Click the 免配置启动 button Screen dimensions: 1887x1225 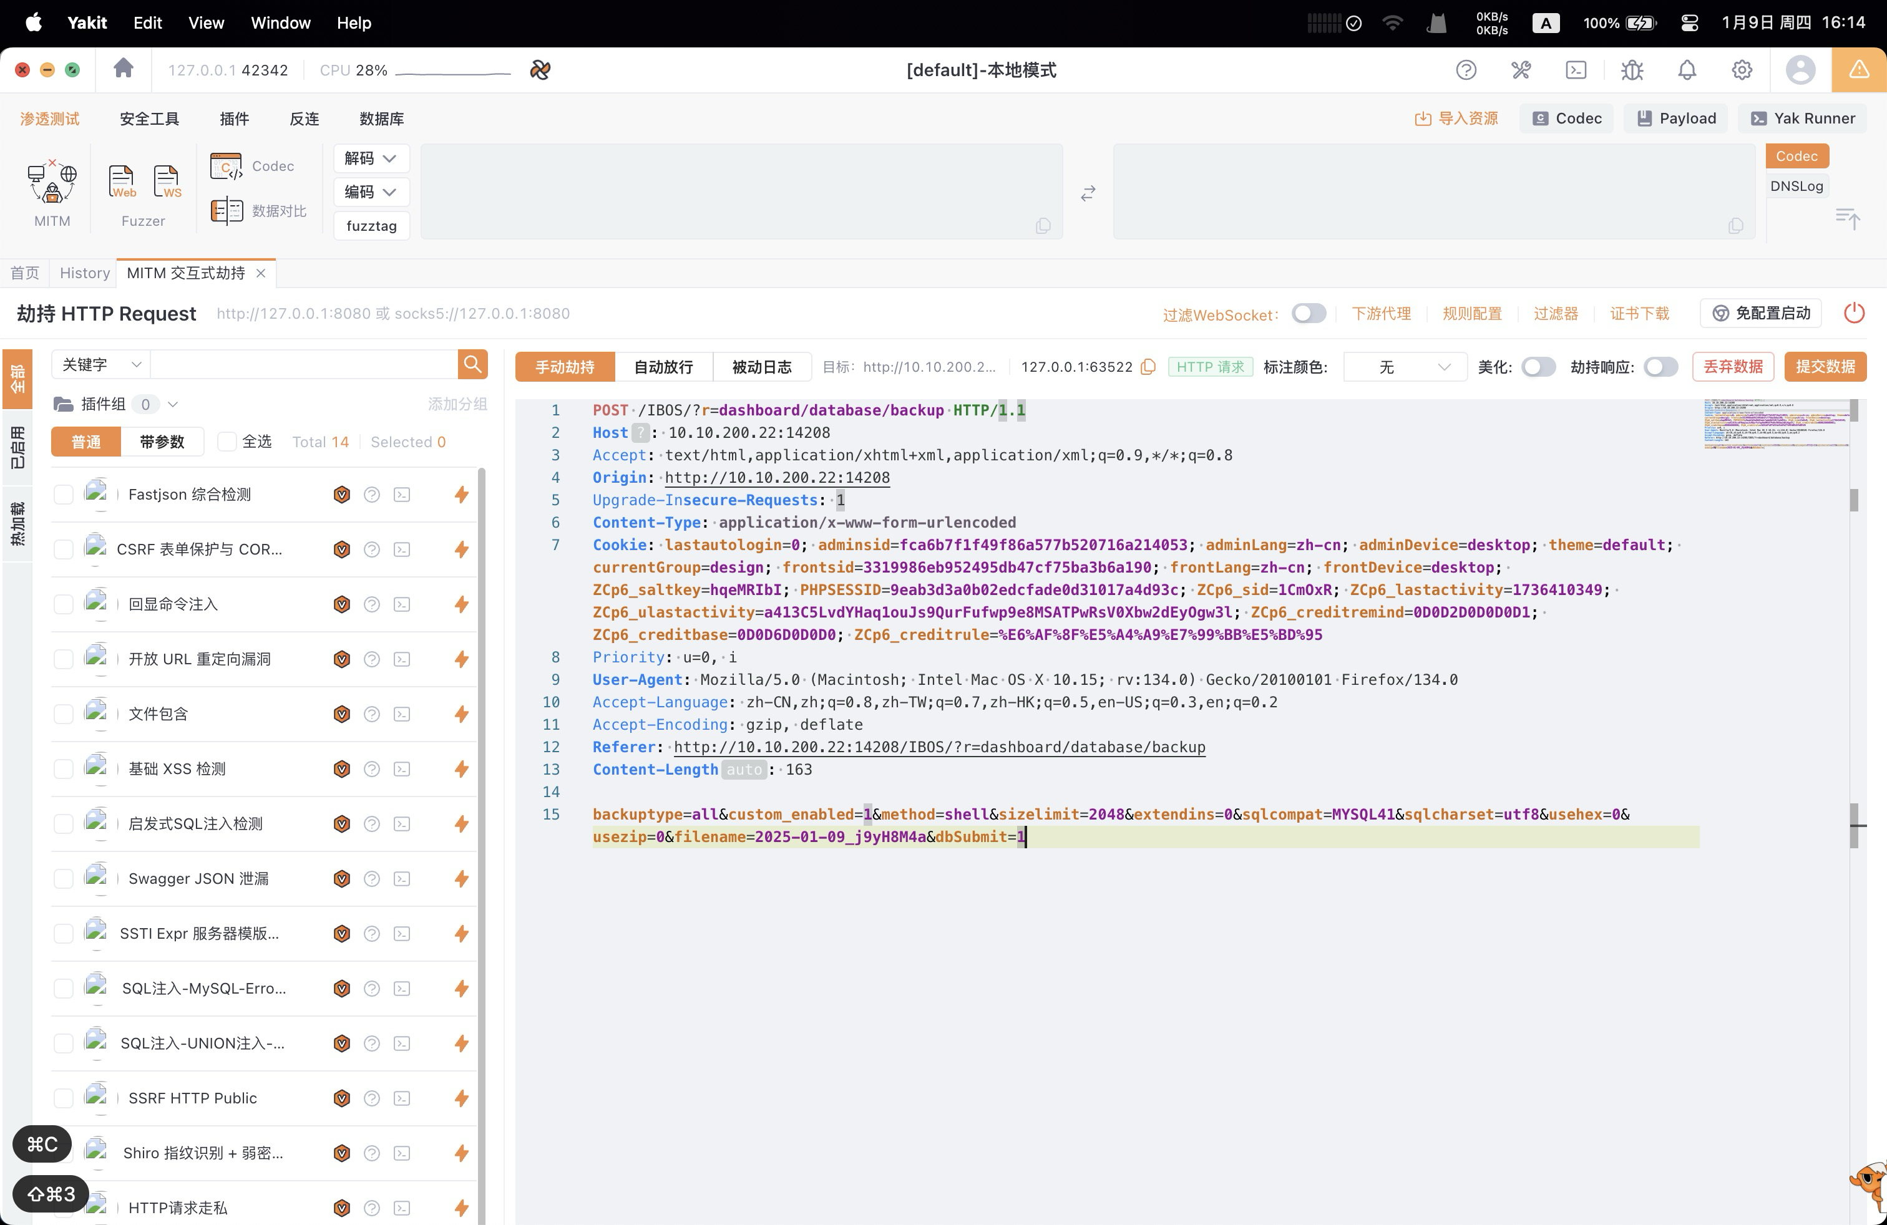pos(1761,313)
